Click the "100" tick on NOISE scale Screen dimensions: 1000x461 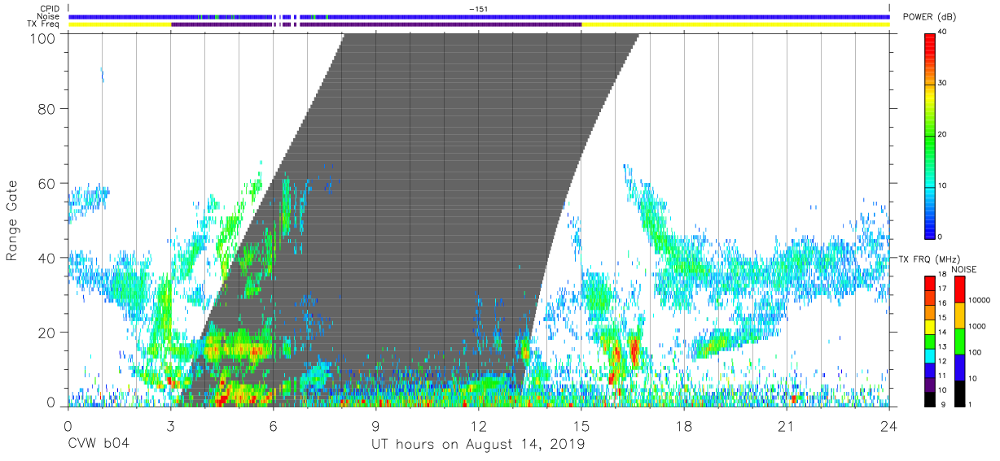tap(973, 352)
